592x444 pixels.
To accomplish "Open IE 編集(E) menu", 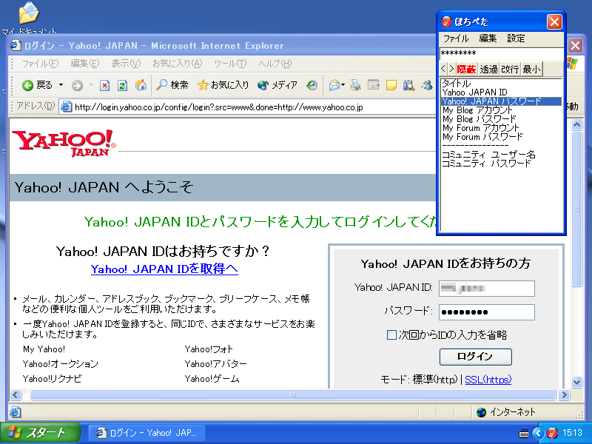I will click(84, 64).
